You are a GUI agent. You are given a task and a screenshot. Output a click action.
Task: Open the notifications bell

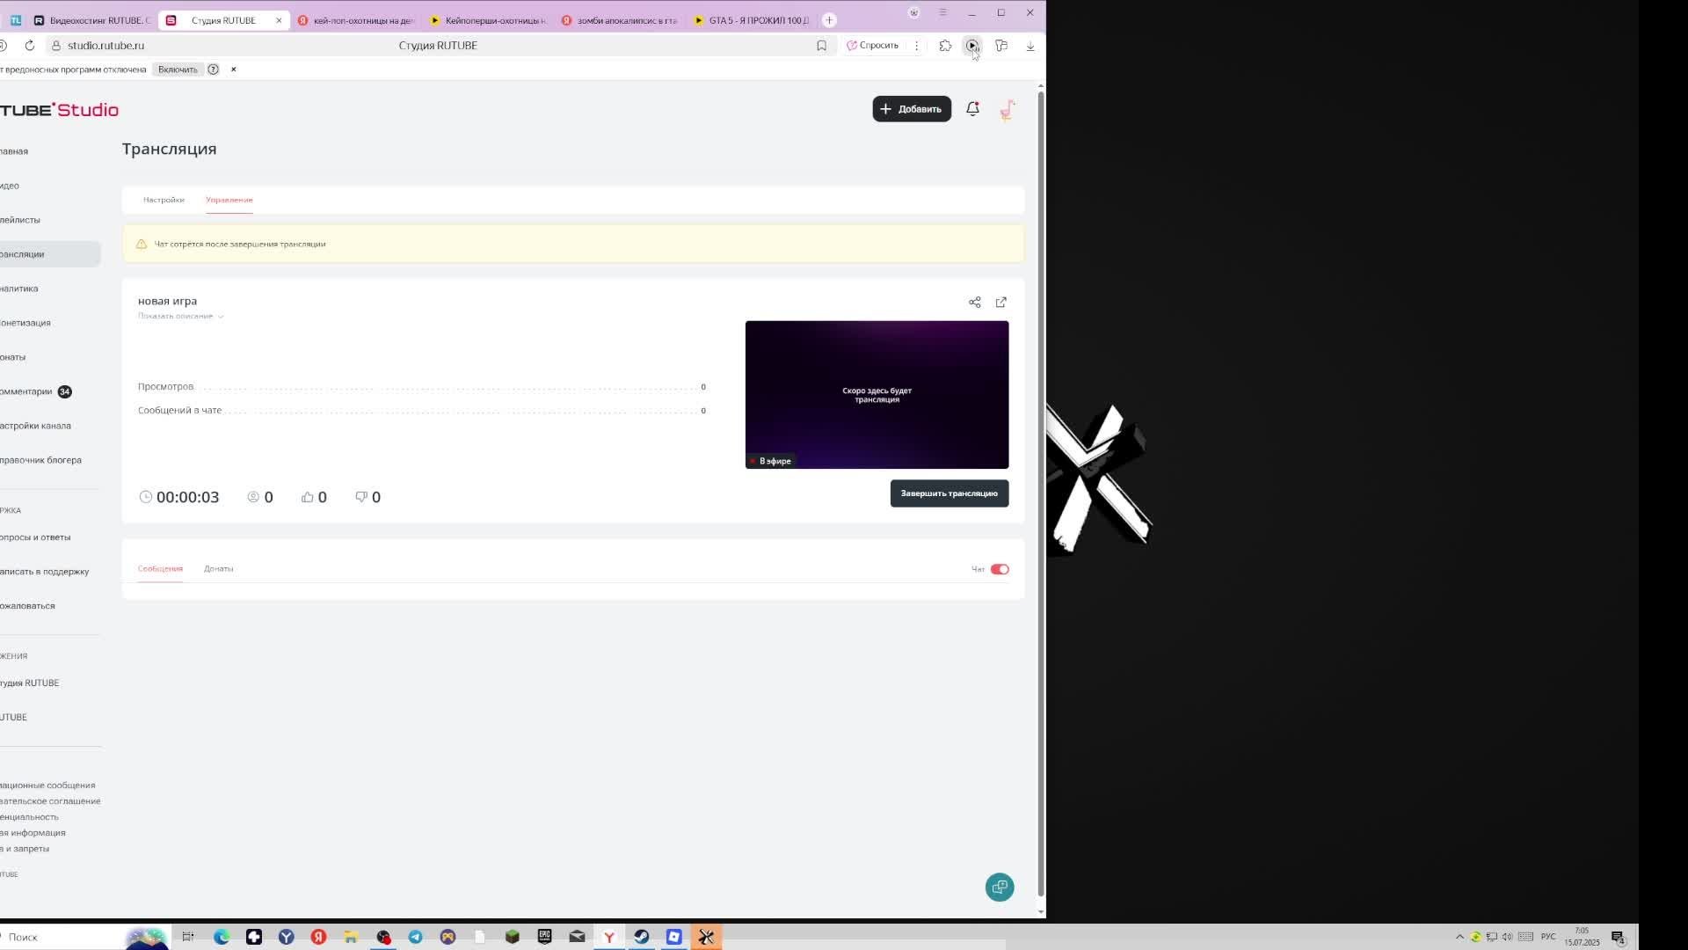point(972,109)
